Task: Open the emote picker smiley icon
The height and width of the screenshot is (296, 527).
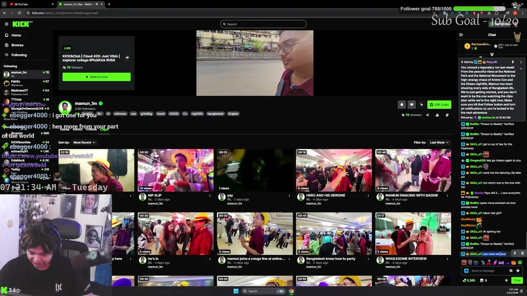Action: coord(518,271)
